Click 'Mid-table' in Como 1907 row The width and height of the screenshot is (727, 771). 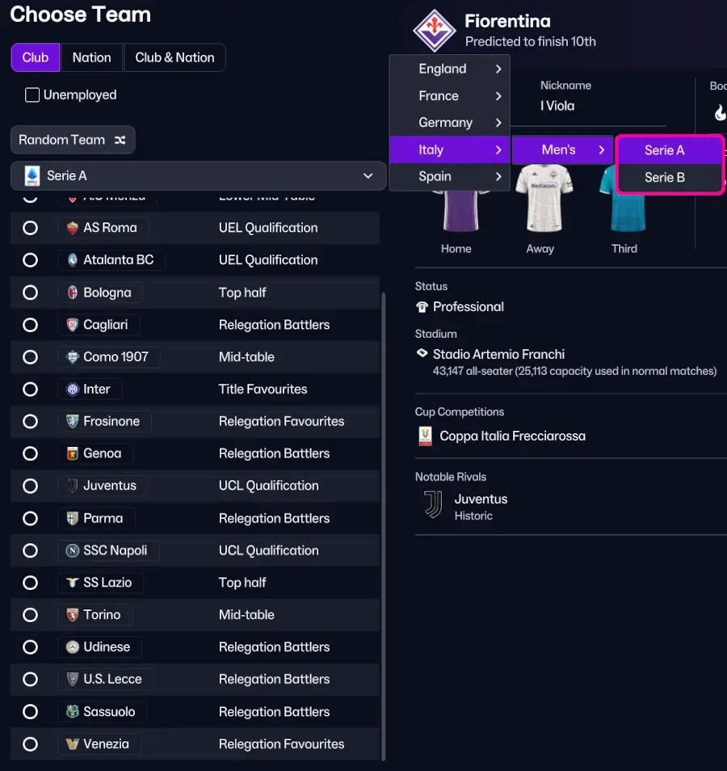coord(246,357)
